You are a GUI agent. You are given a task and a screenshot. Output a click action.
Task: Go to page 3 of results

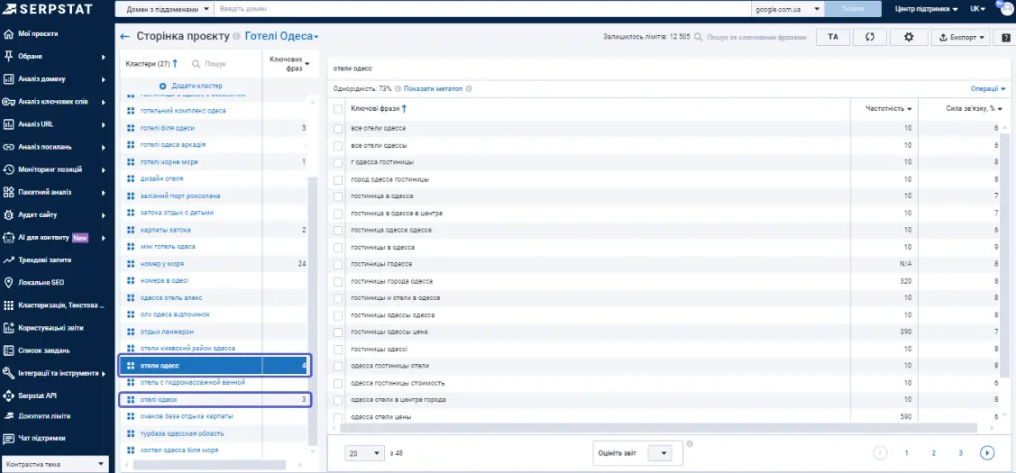pyautogui.click(x=960, y=453)
